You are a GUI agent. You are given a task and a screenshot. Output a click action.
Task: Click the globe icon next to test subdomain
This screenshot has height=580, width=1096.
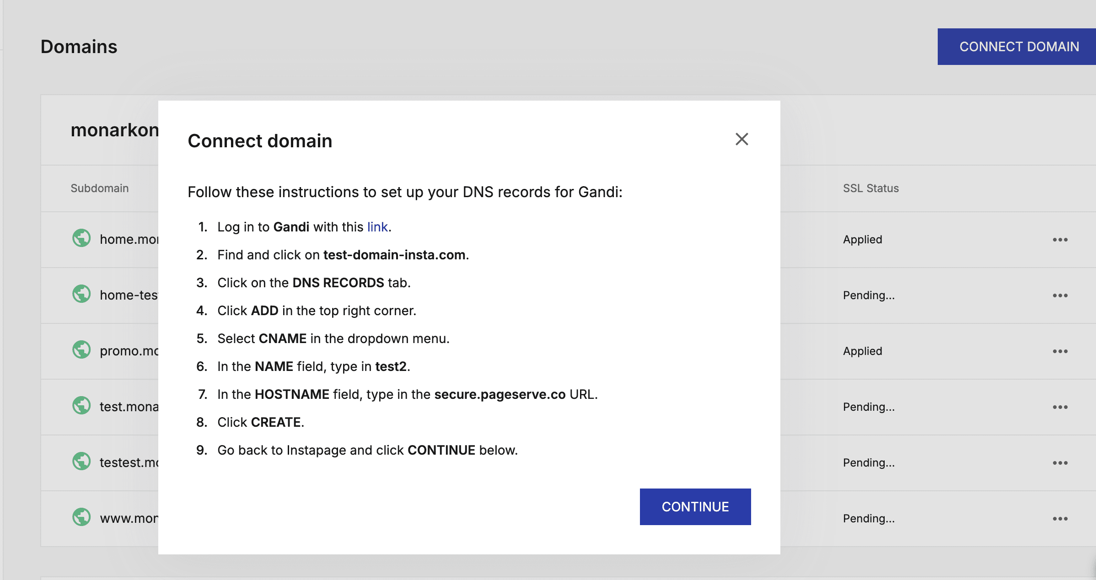[81, 406]
